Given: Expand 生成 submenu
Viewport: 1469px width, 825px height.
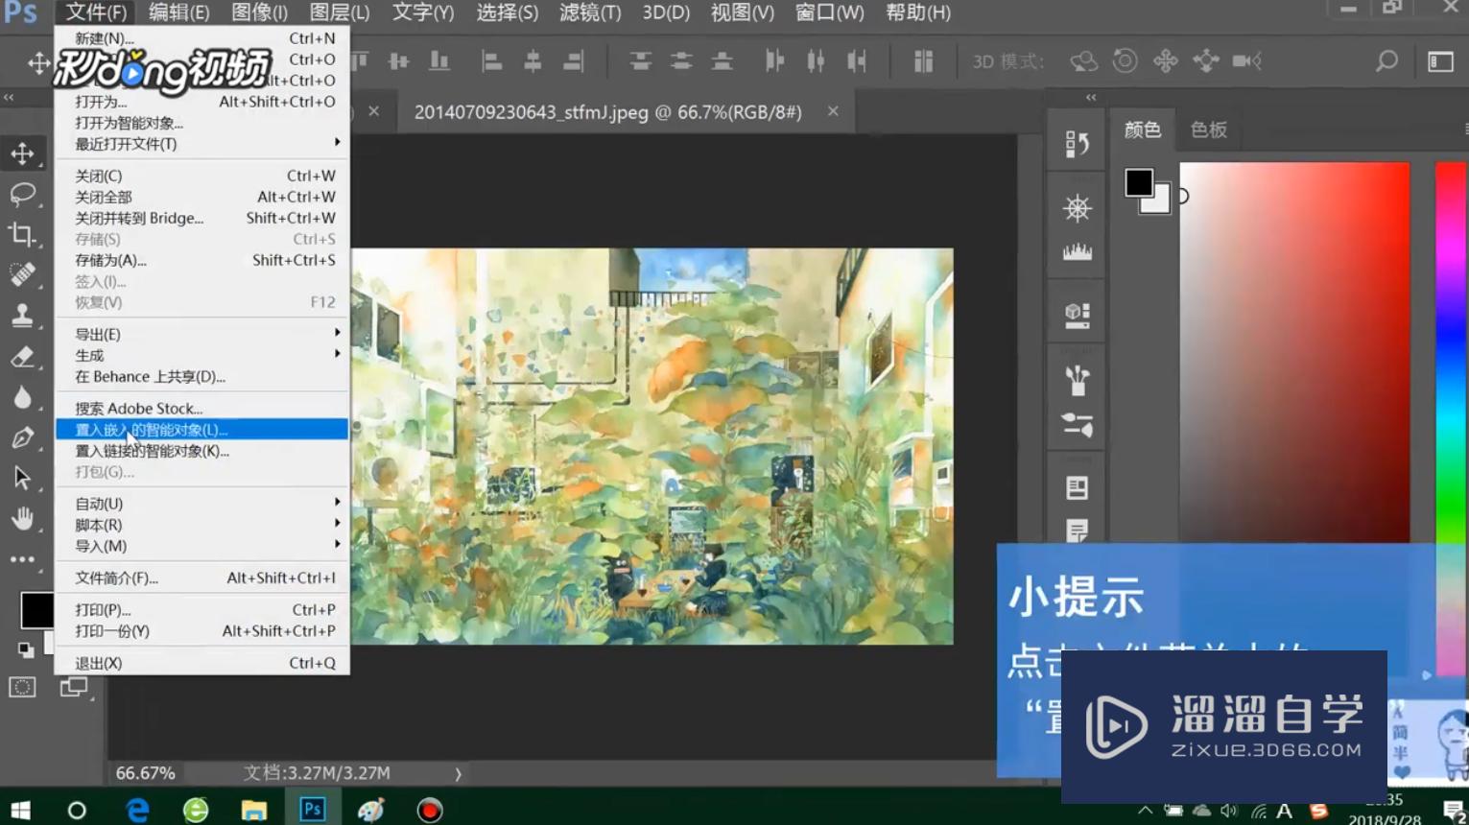Looking at the screenshot, I should point(201,355).
